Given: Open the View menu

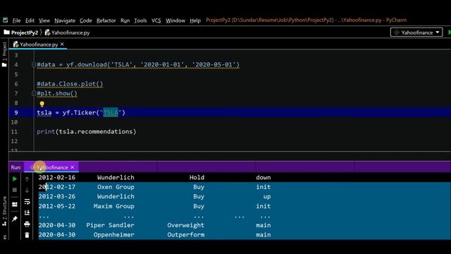Looking at the screenshot, I should (44, 20).
